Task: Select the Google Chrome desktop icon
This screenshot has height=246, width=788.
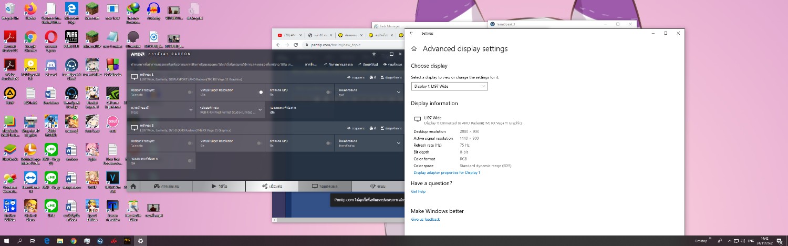Action: coord(30,40)
